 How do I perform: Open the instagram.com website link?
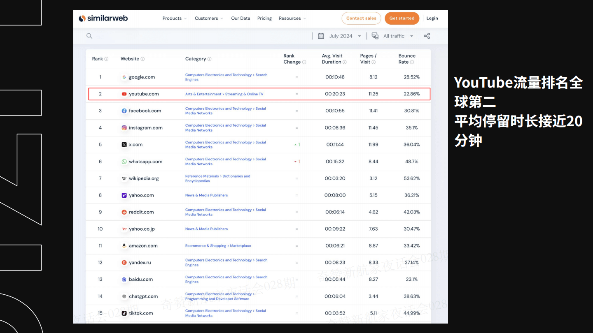(x=146, y=127)
